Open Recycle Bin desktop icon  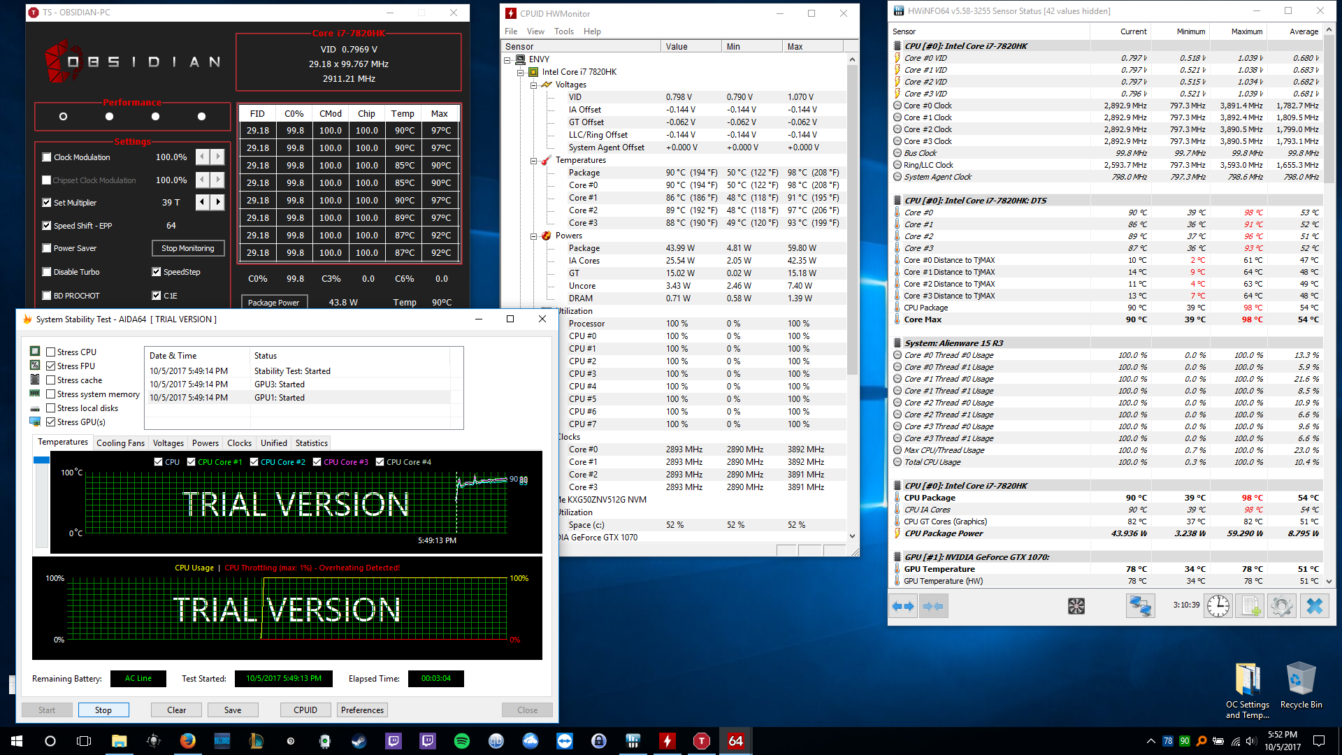click(1301, 685)
